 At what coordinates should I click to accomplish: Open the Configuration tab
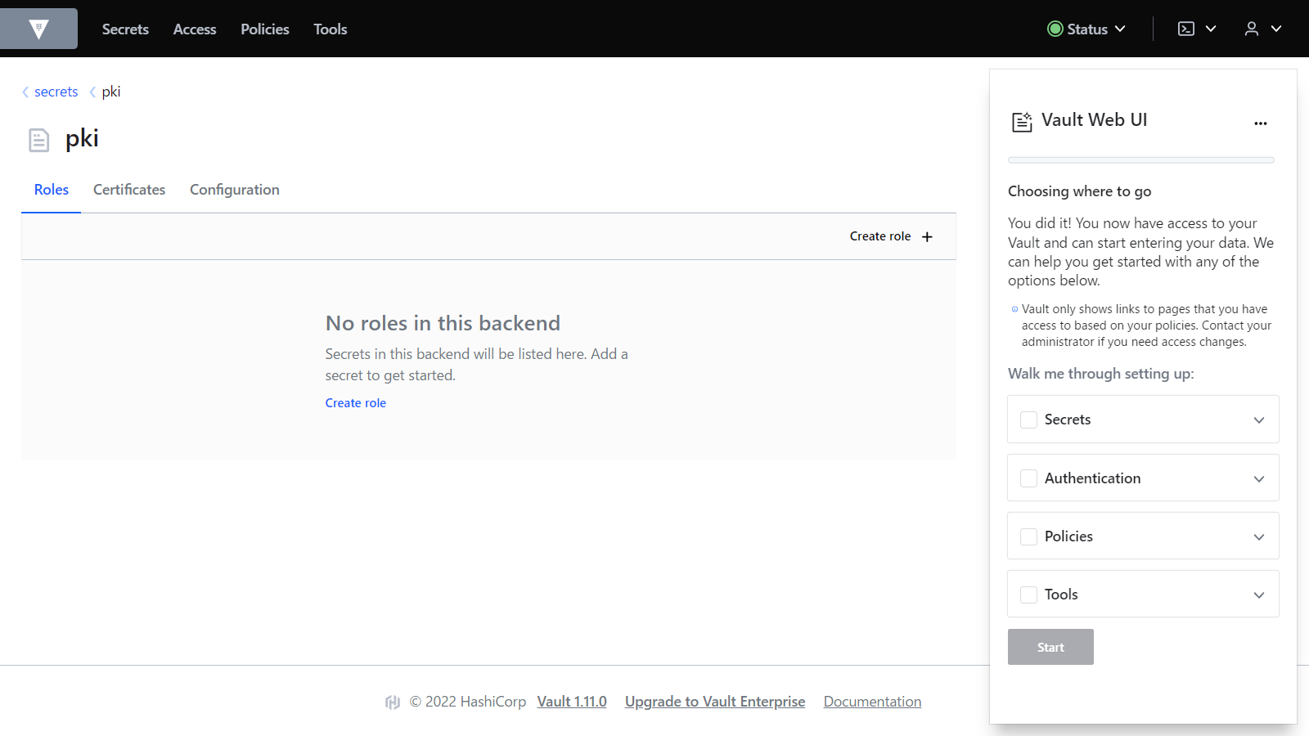[235, 190]
